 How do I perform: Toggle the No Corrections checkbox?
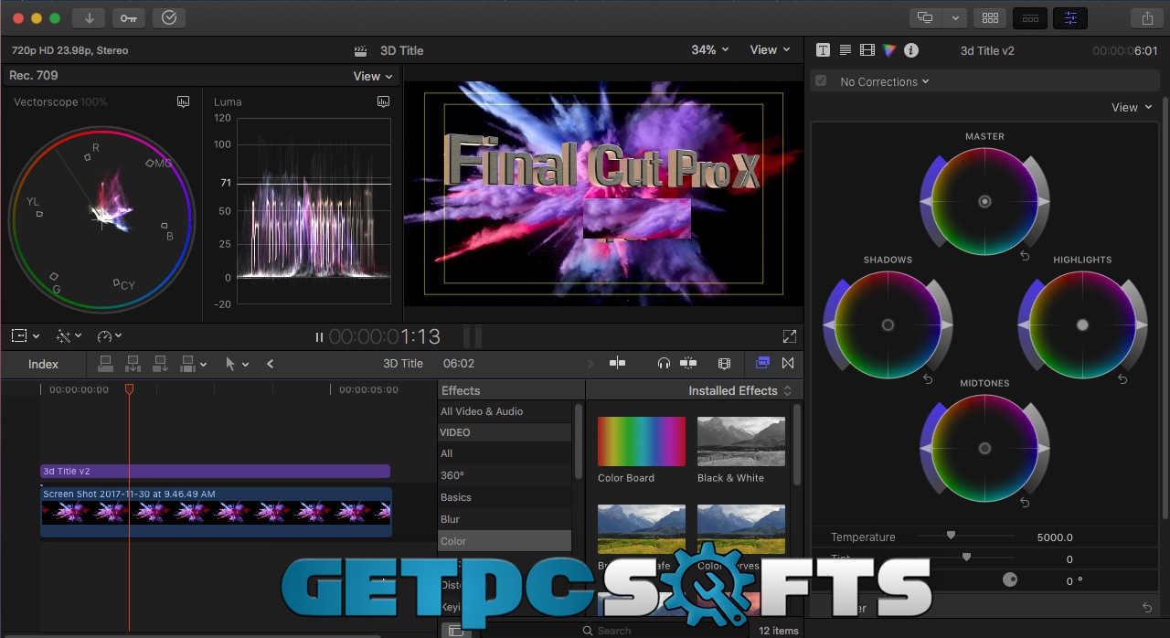click(821, 81)
